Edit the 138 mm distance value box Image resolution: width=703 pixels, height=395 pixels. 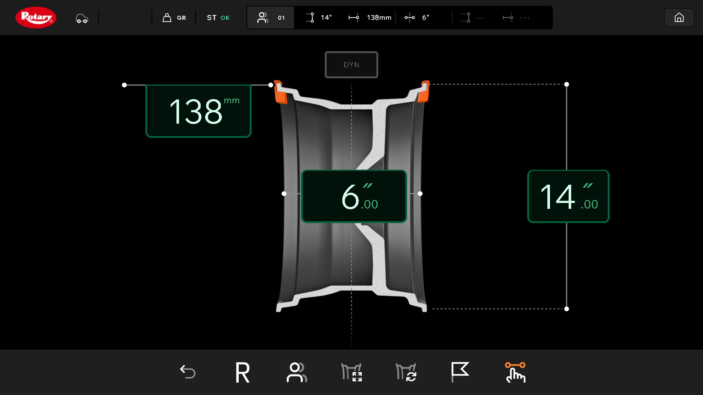tap(198, 111)
